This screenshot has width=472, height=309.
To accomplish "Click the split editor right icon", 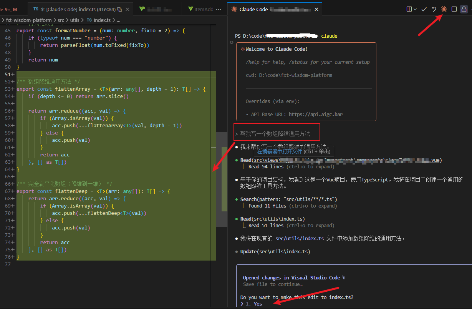I will click(x=409, y=9).
